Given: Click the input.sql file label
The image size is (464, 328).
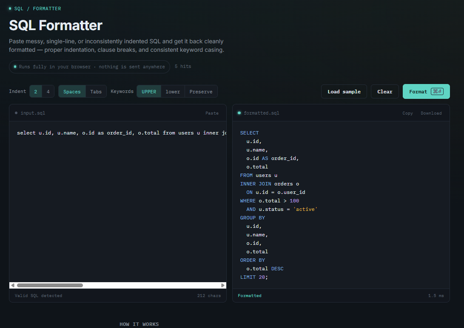Looking at the screenshot, I should pos(33,113).
